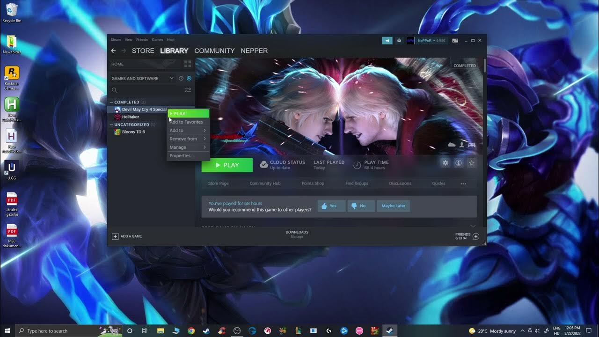The height and width of the screenshot is (337, 599).
Task: Choose Add to Favorites in the context menu
Action: tap(188, 122)
